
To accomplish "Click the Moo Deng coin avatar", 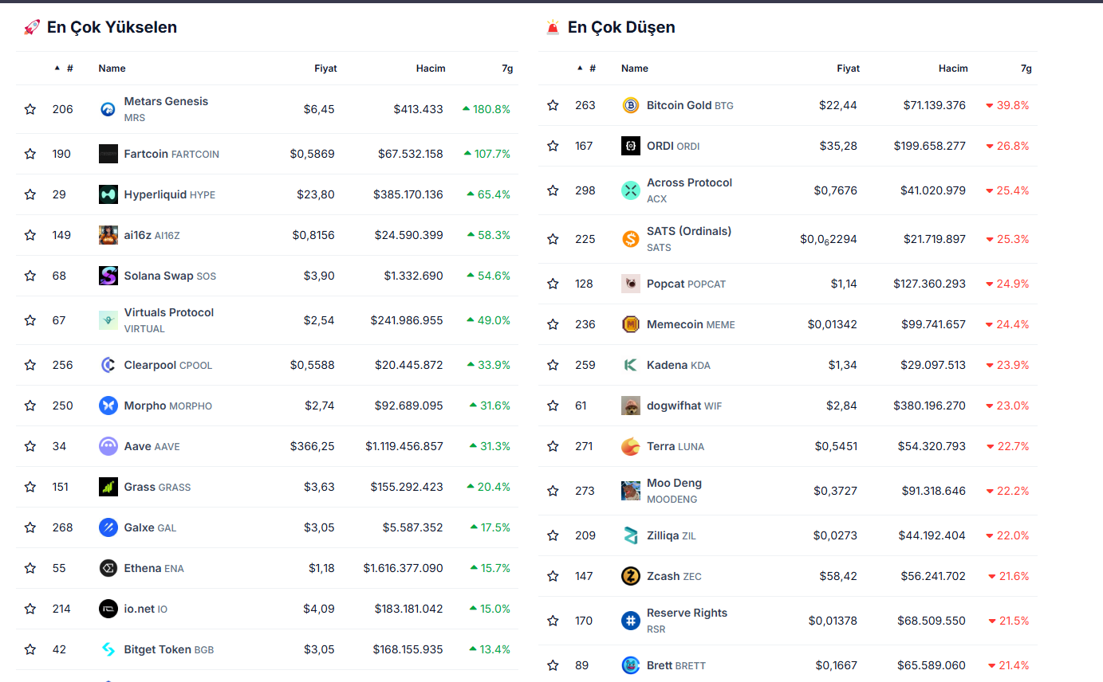I will [631, 491].
